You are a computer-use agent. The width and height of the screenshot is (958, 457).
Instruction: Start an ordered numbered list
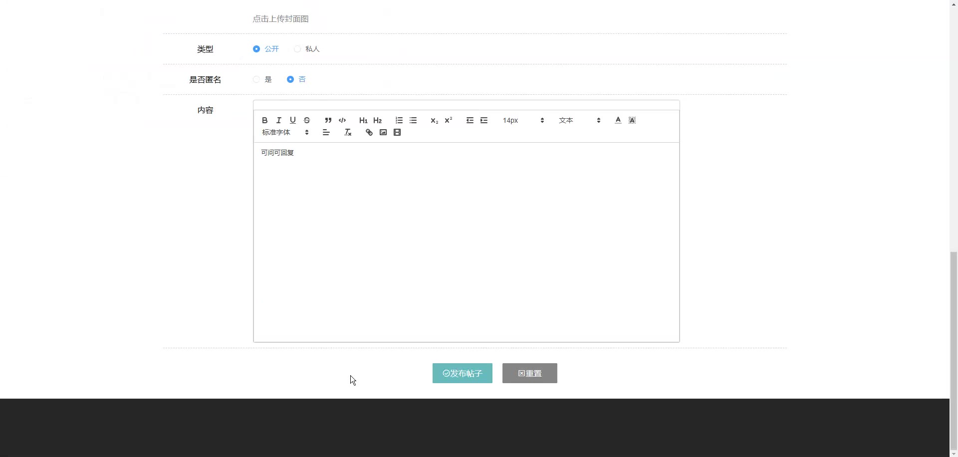[x=399, y=120]
